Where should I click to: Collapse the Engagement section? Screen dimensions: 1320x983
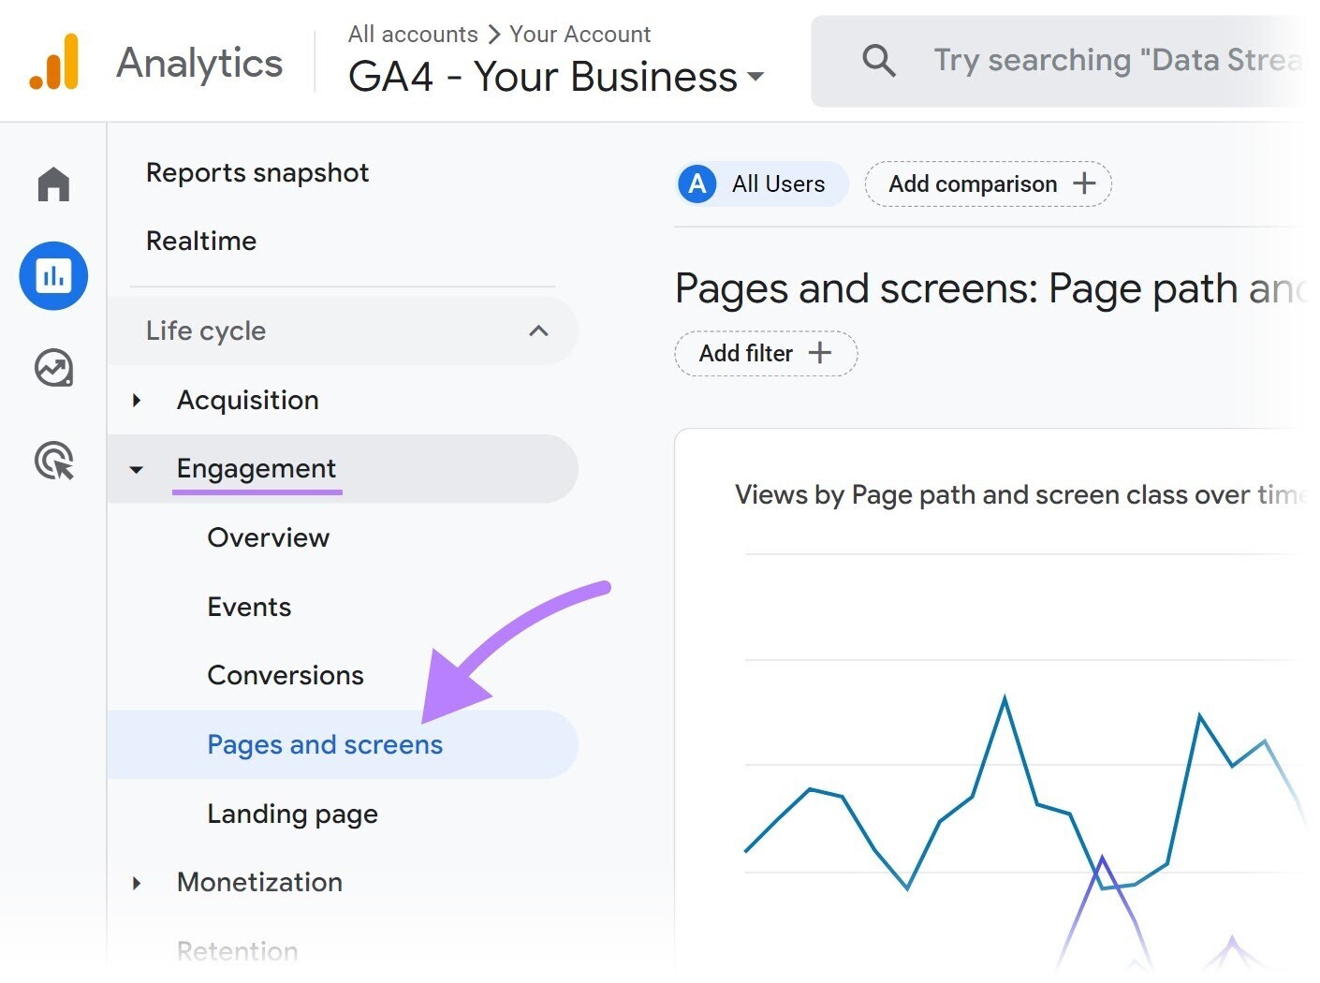click(137, 469)
